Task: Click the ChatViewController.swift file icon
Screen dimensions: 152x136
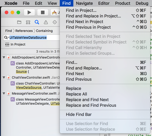Action: pyautogui.click(x=9, y=77)
